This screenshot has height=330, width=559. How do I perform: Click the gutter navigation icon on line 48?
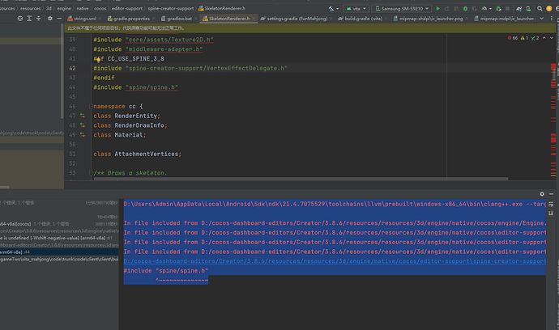pos(83,125)
